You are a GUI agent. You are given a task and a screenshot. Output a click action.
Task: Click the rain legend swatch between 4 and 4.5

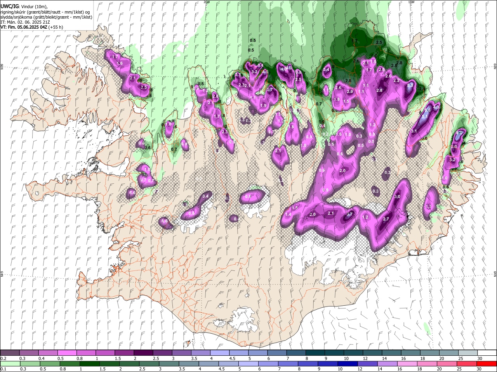pos(209,363)
